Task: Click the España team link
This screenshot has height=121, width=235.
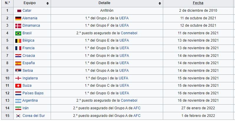Action: coord(29,63)
